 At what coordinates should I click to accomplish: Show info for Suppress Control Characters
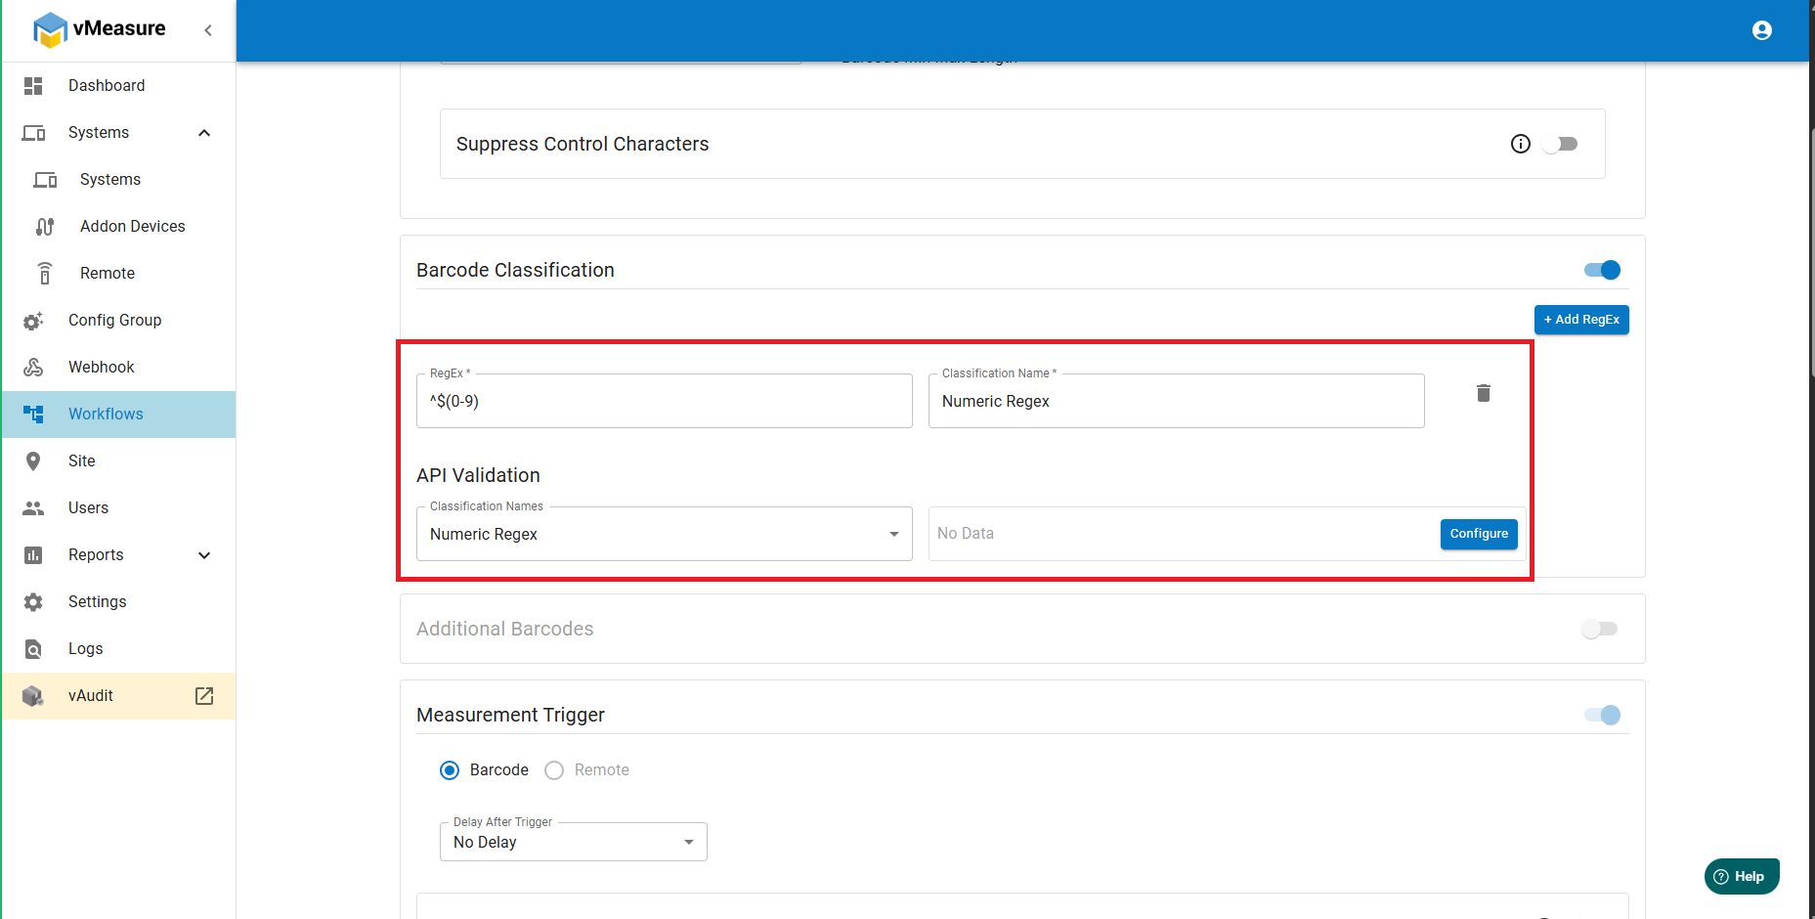(x=1521, y=144)
